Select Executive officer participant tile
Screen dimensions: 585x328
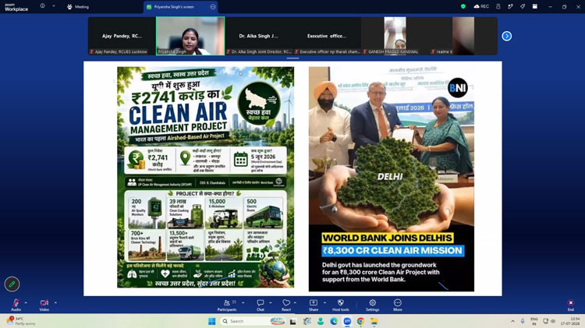[x=327, y=36]
